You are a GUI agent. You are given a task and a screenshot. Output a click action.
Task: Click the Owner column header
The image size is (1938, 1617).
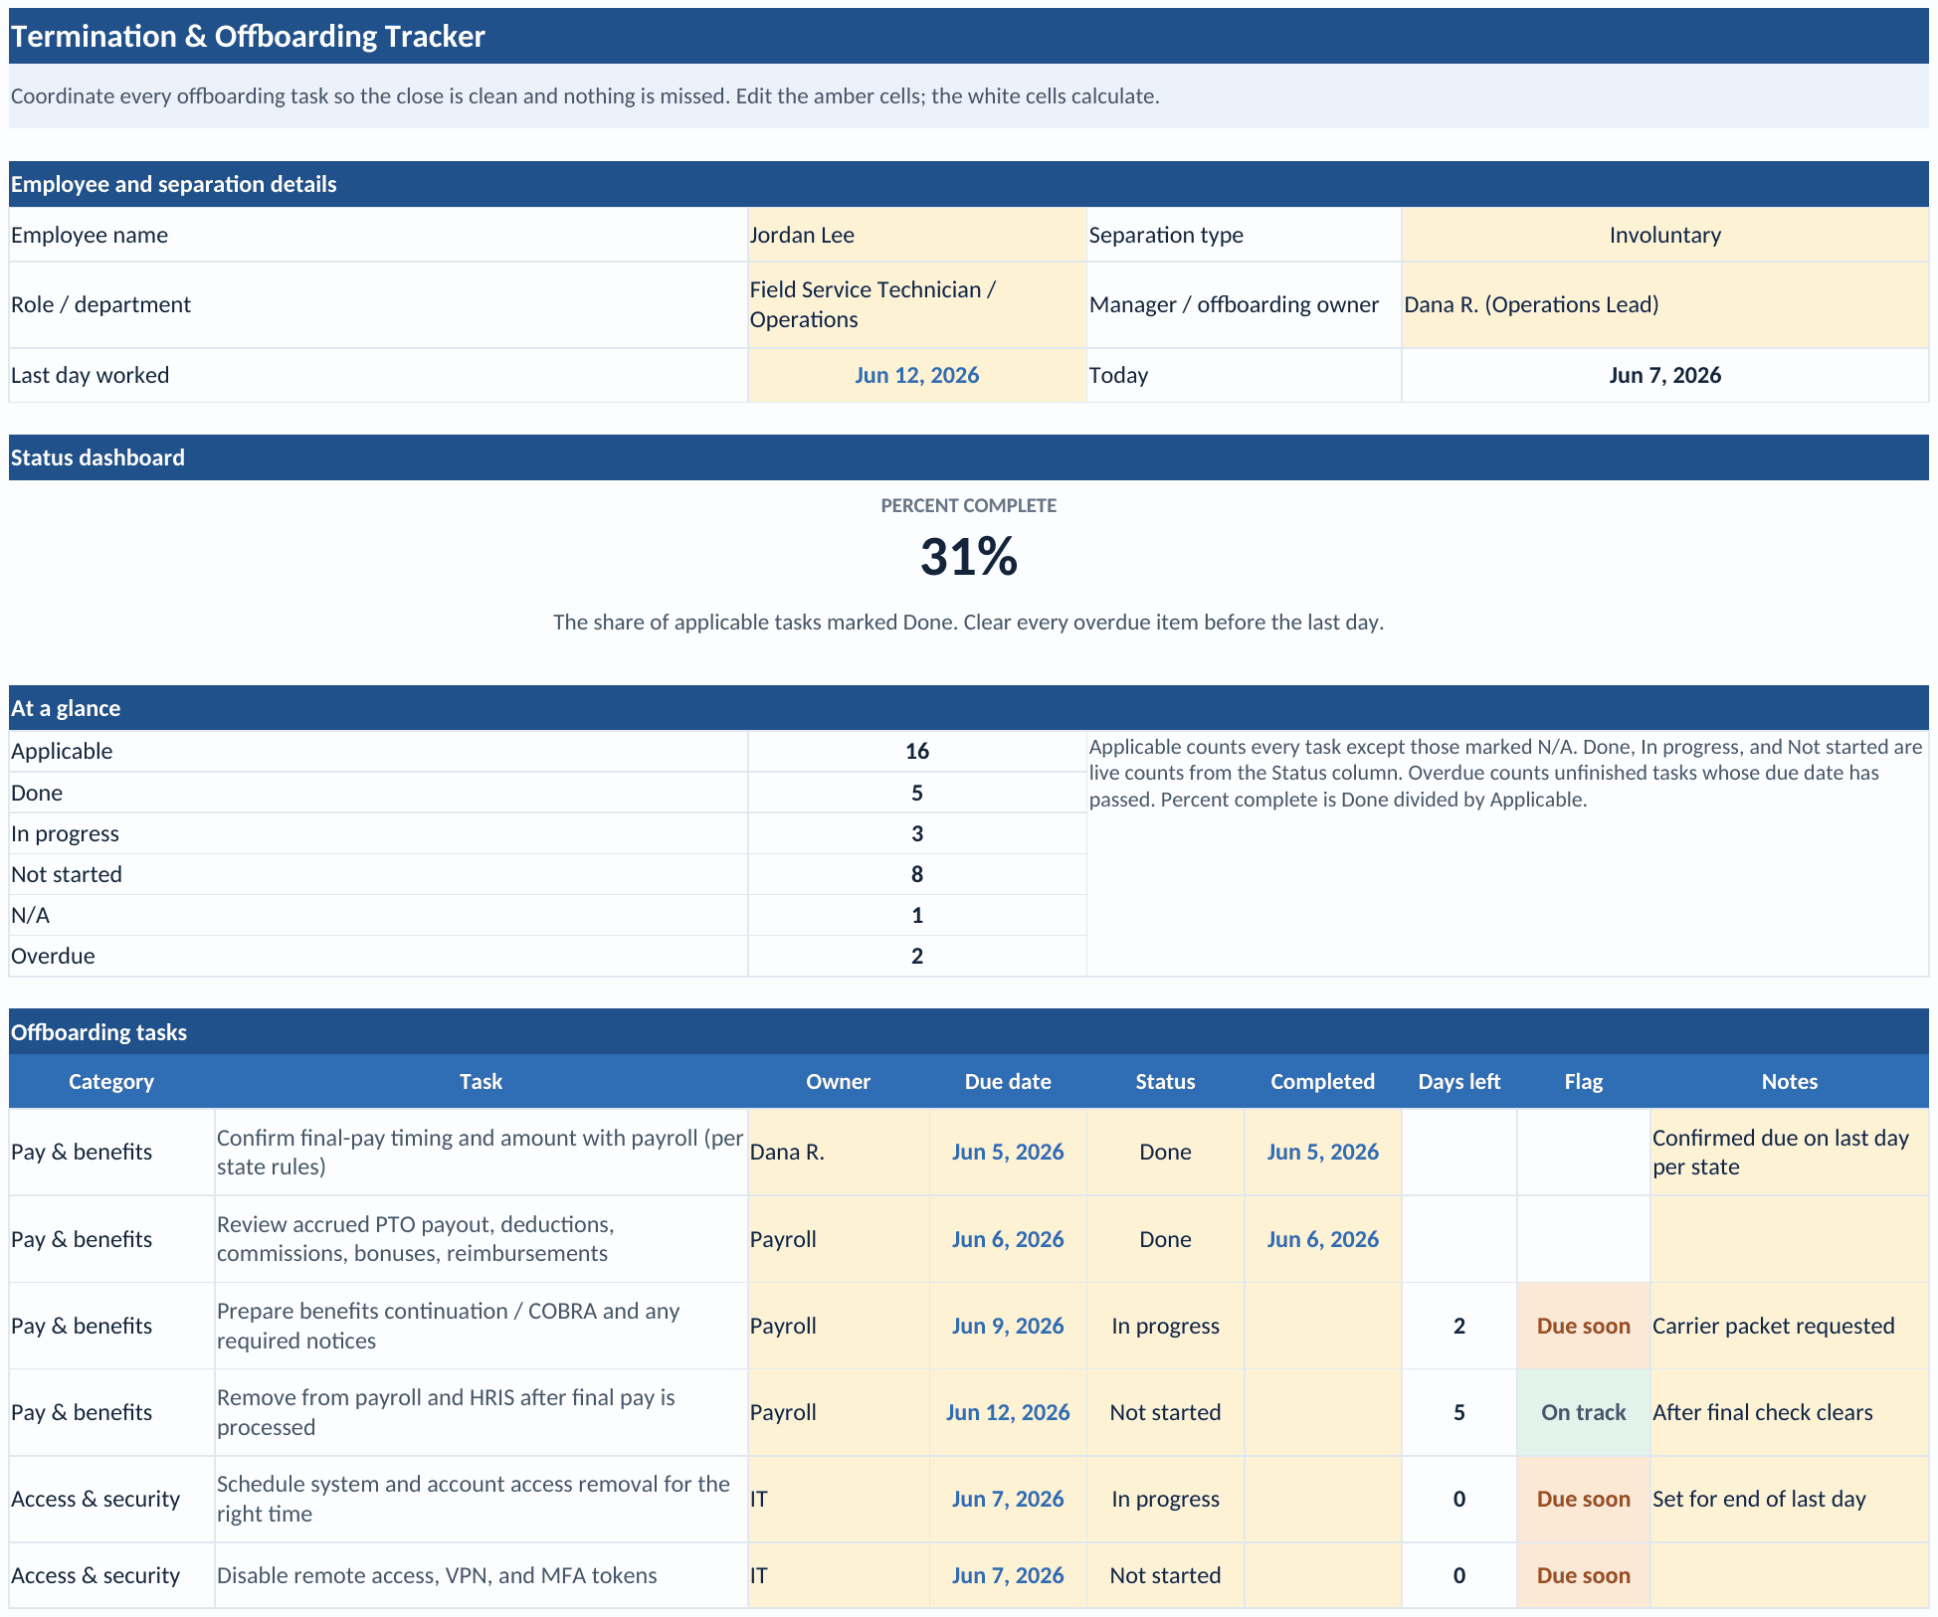[x=838, y=1081]
